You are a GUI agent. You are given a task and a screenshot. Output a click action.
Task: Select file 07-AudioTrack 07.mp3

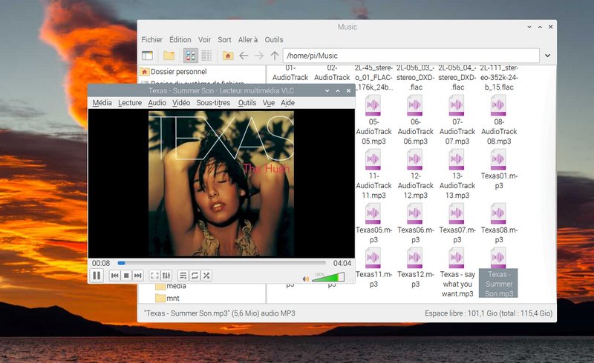click(457, 120)
